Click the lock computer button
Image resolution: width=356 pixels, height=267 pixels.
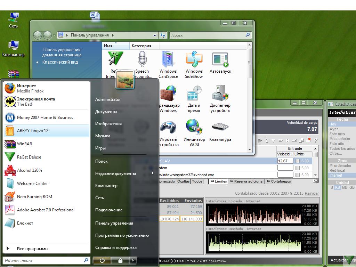(x=120, y=260)
